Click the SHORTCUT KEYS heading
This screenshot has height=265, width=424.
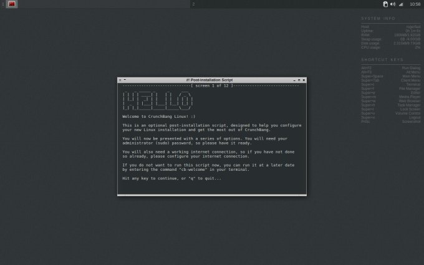point(382,59)
